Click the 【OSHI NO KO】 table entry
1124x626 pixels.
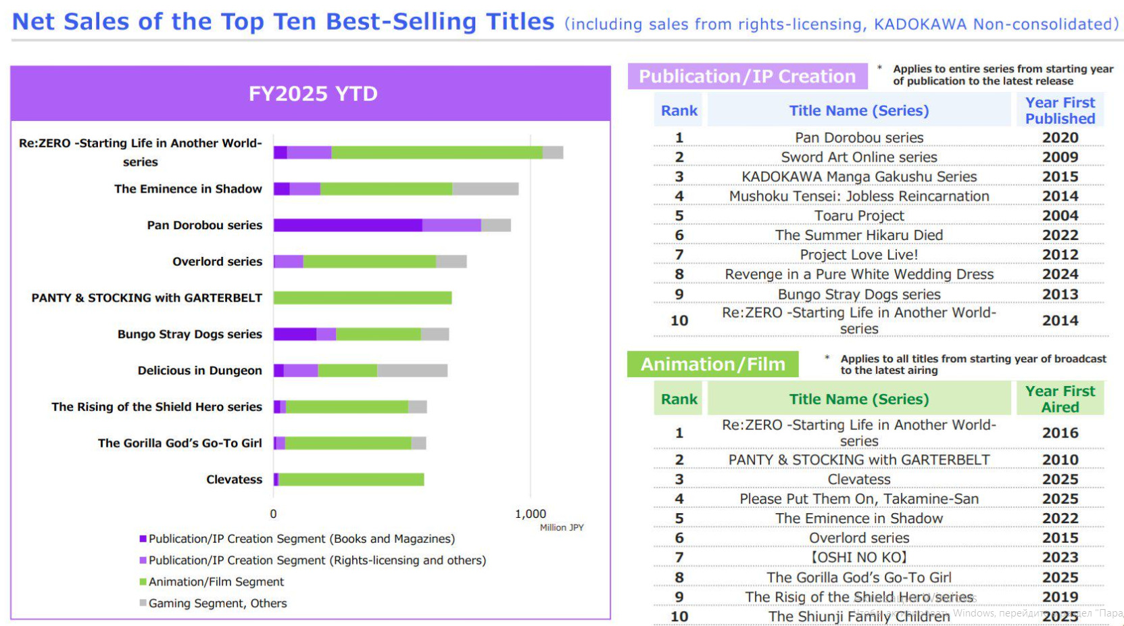(x=858, y=558)
